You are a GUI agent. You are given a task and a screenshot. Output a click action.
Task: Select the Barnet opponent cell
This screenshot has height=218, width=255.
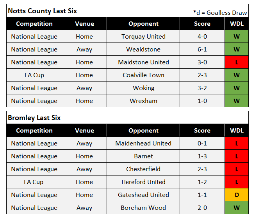click(143, 156)
